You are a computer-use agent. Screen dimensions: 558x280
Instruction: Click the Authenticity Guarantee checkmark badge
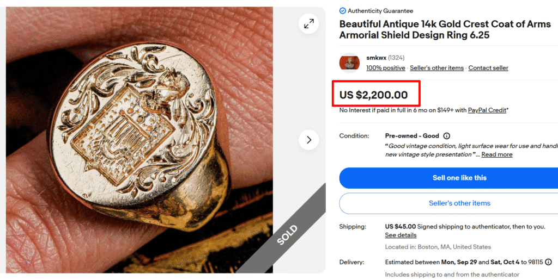[x=342, y=11]
